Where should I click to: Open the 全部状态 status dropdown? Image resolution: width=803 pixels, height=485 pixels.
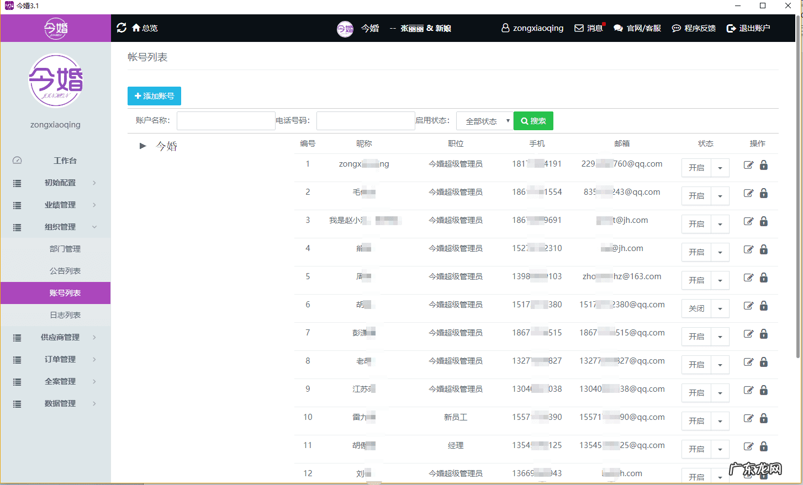pyautogui.click(x=484, y=121)
